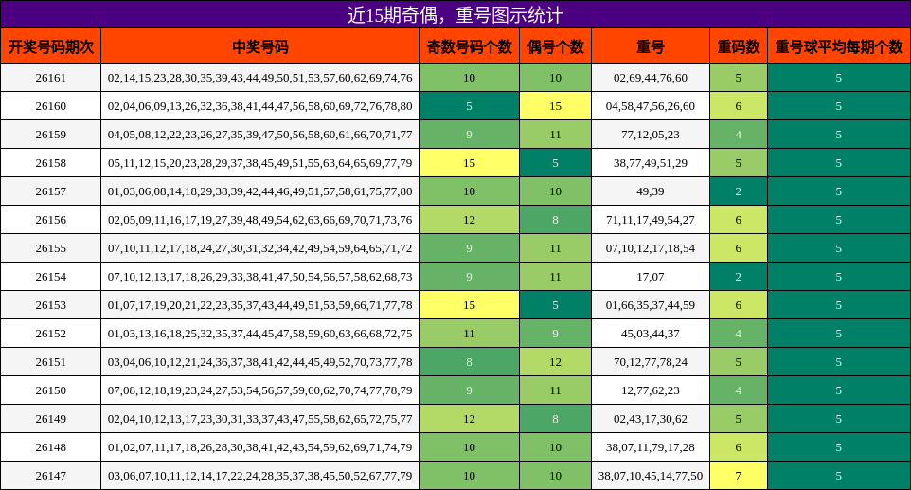Click period number 26151
The width and height of the screenshot is (911, 490).
click(50, 362)
